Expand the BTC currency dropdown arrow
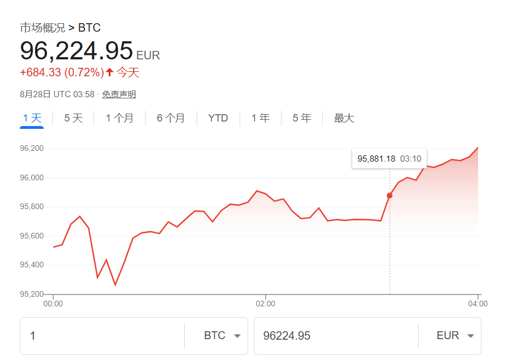 tap(237, 336)
